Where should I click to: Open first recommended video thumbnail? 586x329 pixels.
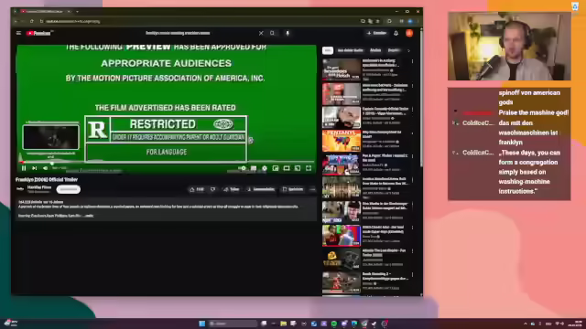point(342,69)
